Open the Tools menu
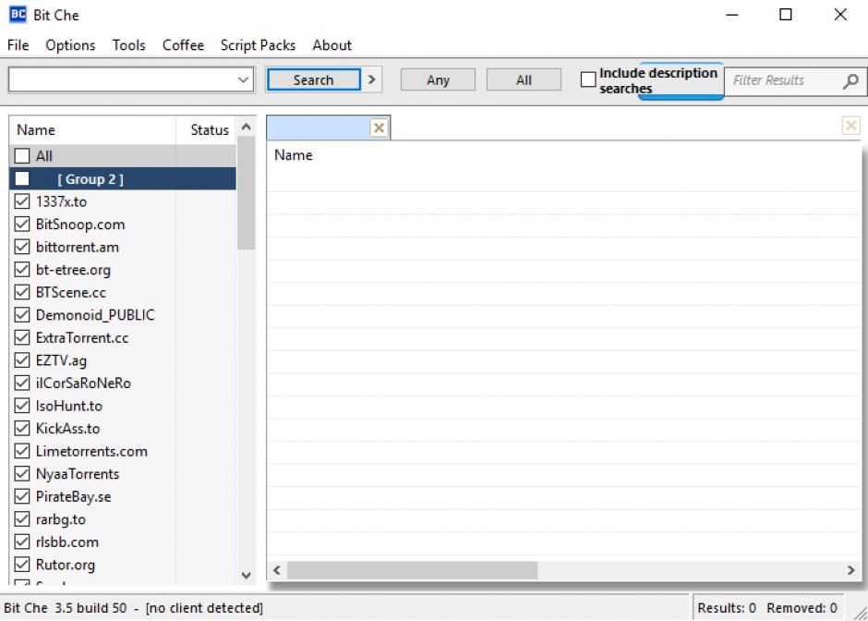This screenshot has height=621, width=868. [128, 45]
